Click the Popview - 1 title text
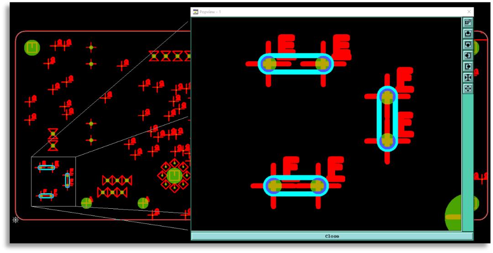 click(x=210, y=12)
